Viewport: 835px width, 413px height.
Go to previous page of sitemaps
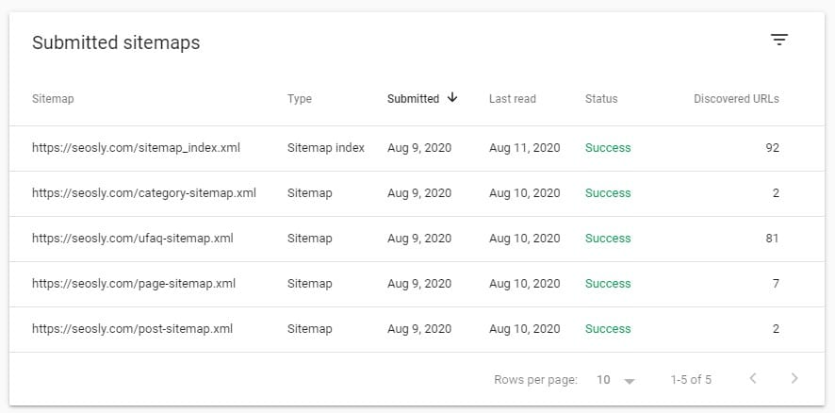pyautogui.click(x=752, y=379)
